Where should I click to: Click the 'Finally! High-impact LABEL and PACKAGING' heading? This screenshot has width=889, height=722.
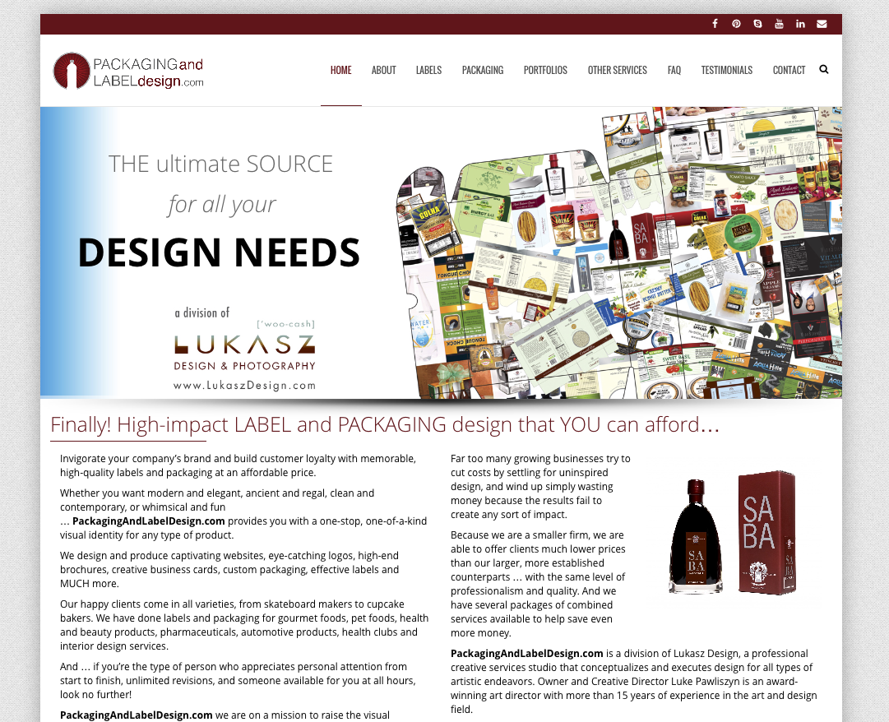click(384, 424)
